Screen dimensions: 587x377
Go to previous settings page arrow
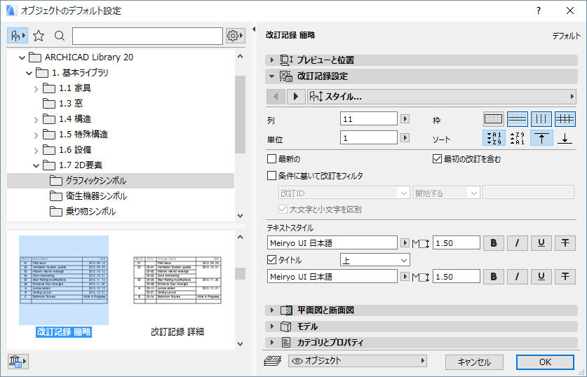coord(276,97)
